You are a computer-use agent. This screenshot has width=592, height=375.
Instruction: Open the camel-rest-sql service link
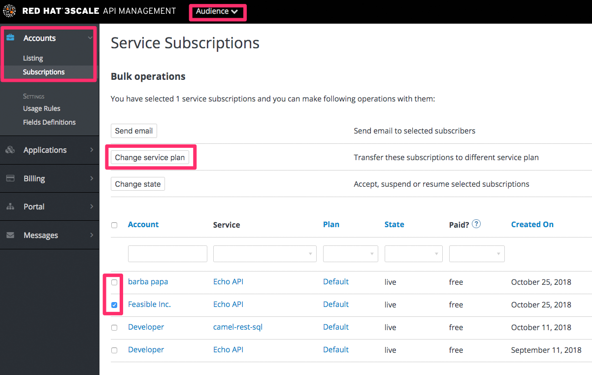pyautogui.click(x=238, y=327)
